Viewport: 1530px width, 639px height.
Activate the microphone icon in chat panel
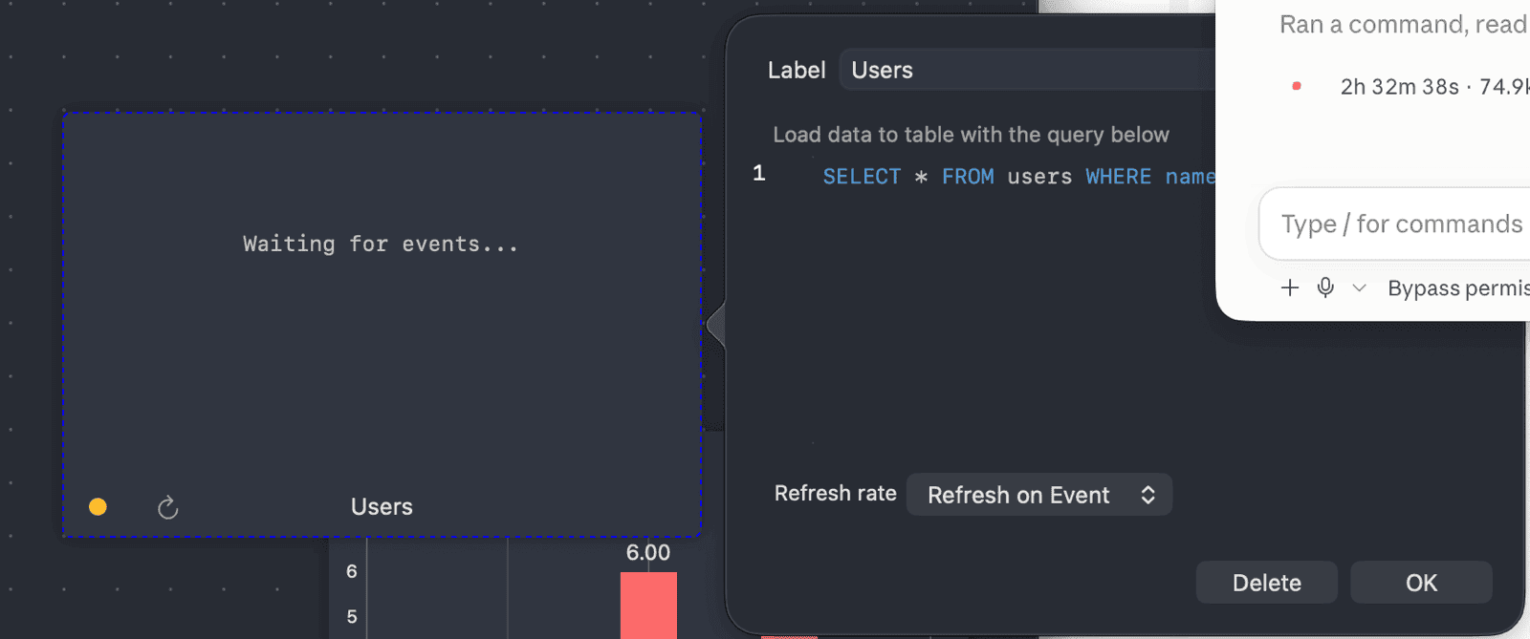(x=1325, y=288)
